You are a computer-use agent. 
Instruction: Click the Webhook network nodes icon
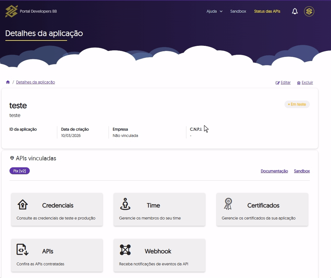click(x=125, y=250)
